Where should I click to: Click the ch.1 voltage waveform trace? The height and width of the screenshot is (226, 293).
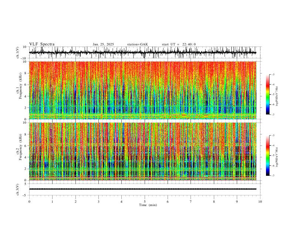tap(142, 52)
